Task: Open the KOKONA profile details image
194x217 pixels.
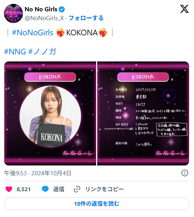Action: click(x=143, y=113)
